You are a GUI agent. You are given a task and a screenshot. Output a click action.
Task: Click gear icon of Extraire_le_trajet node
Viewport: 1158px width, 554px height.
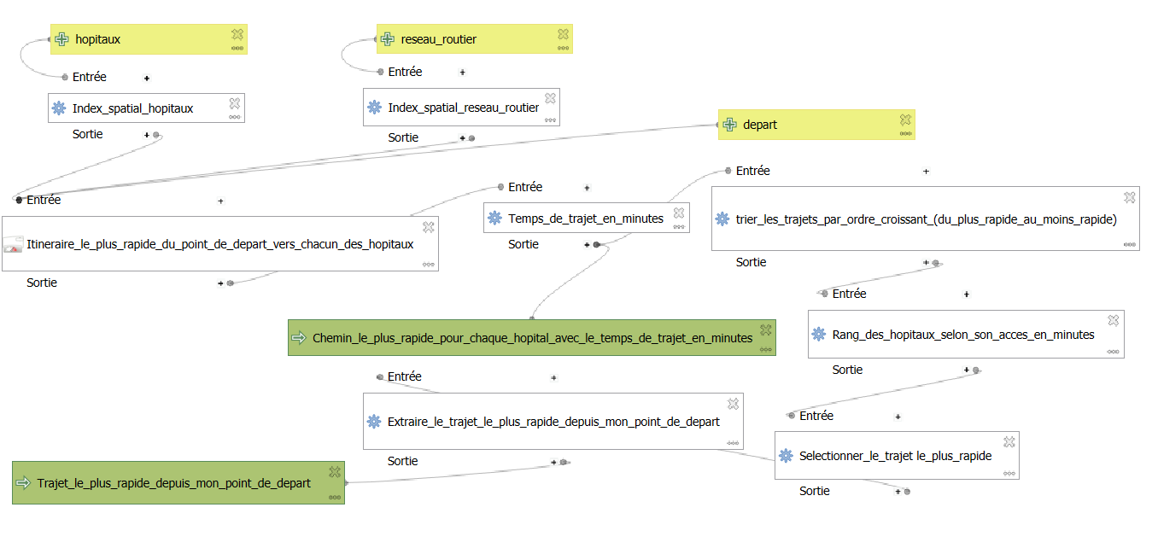click(x=374, y=422)
